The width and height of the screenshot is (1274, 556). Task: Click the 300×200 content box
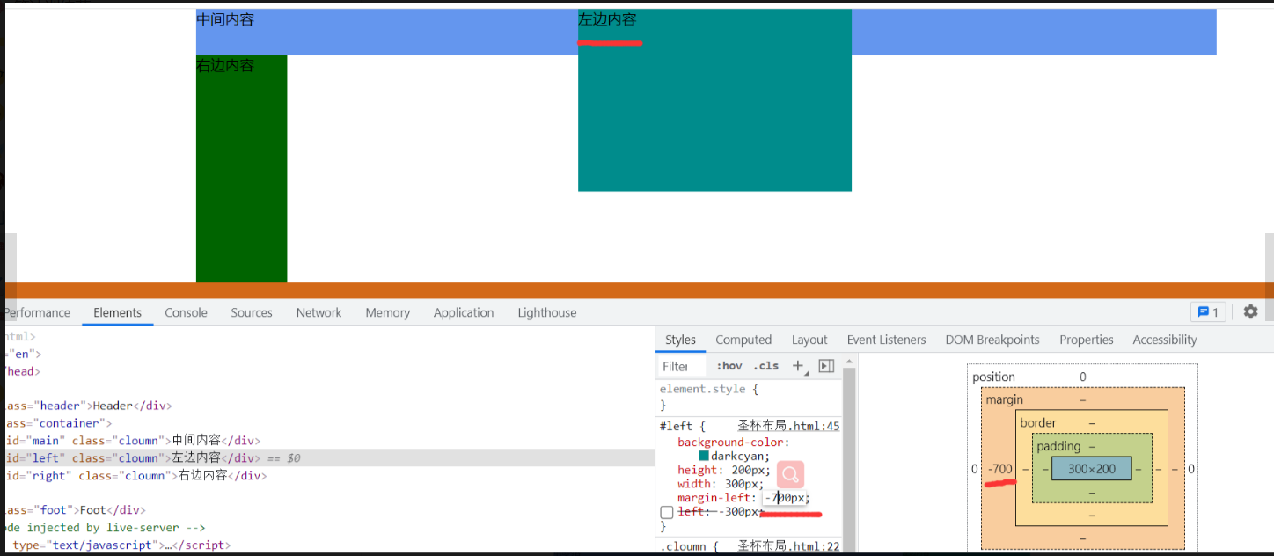coord(1092,469)
